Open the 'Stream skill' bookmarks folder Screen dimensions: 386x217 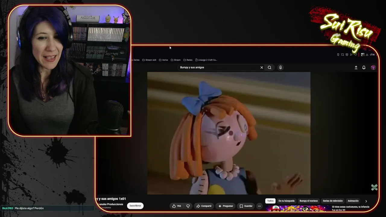pos(149,60)
